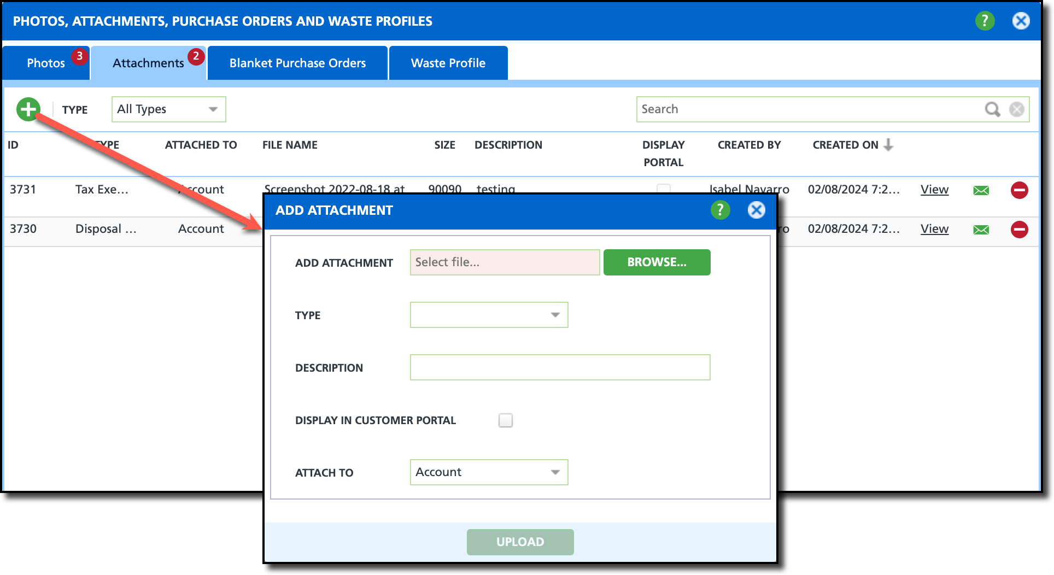Close the Add Attachment dialog

coord(756,210)
